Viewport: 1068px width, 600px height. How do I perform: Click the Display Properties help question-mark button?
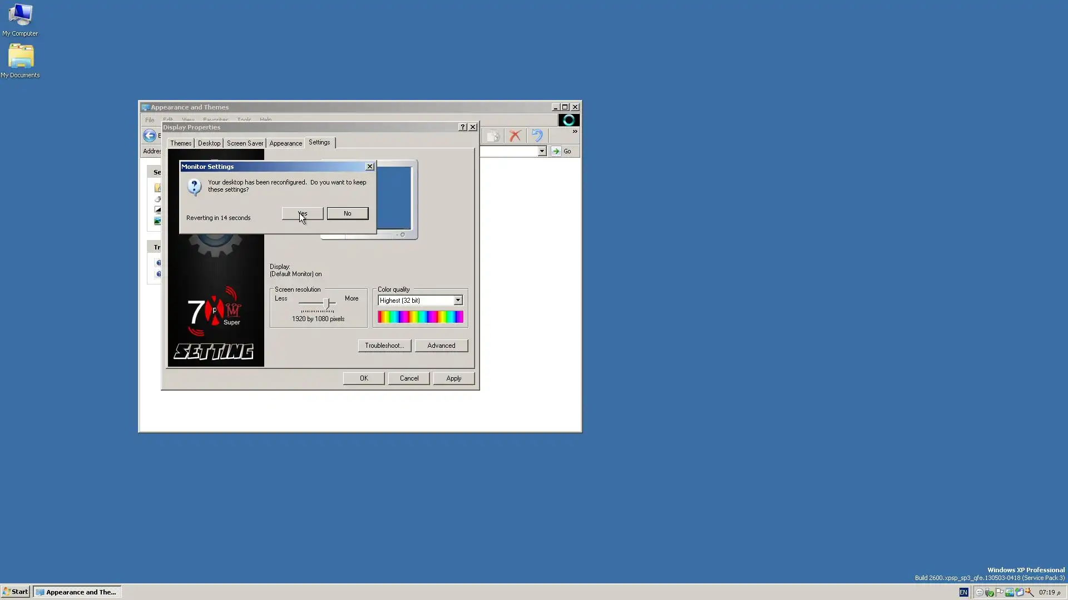[x=462, y=127]
